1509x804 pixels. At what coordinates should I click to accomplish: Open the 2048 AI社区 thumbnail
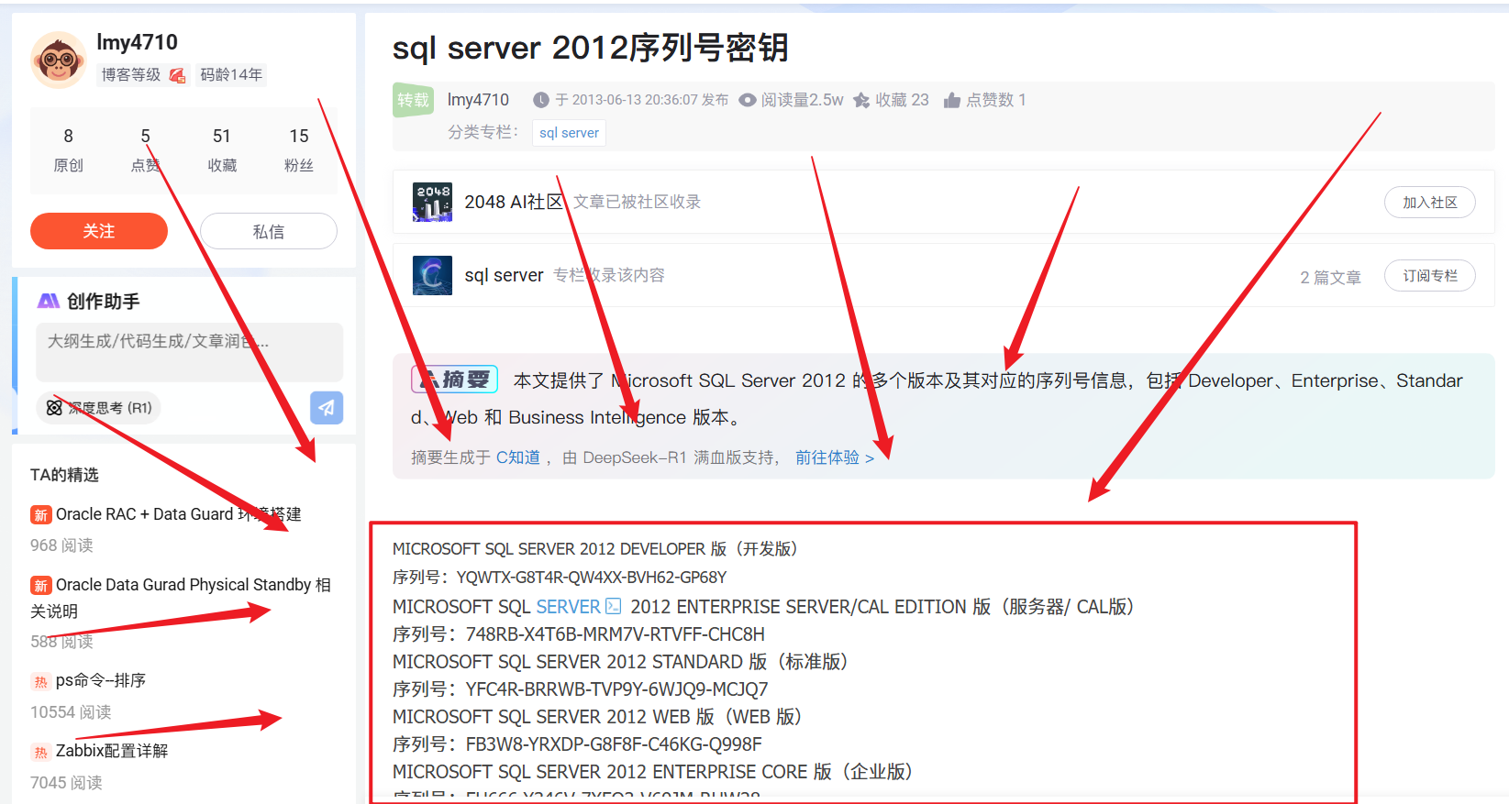(432, 202)
